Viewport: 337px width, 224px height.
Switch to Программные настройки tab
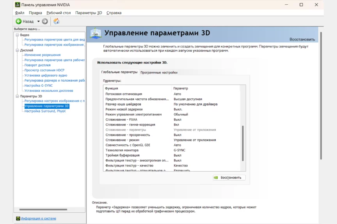[x=159, y=72]
